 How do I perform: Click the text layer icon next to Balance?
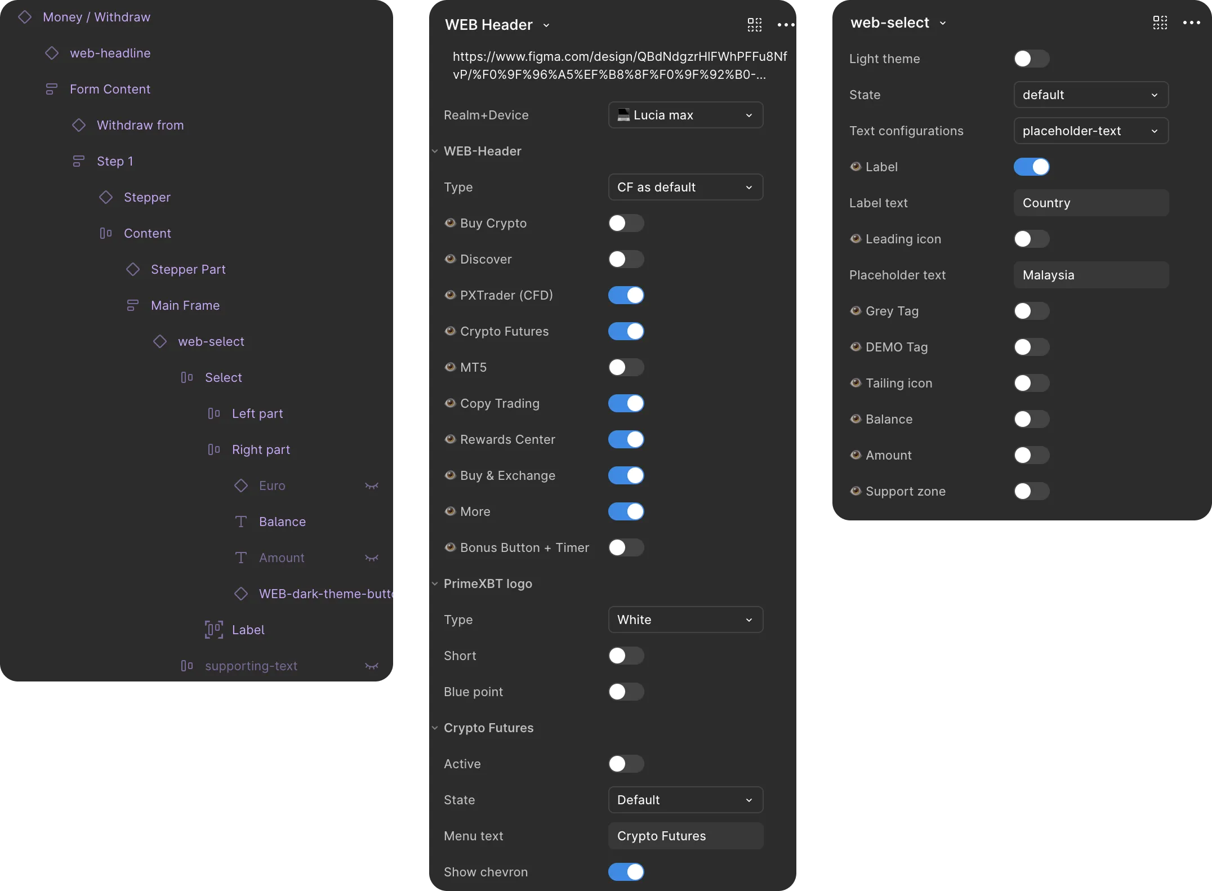point(241,522)
